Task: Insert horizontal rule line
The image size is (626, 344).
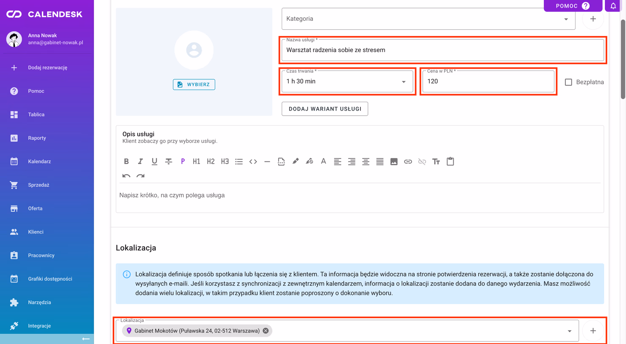Action: (267, 161)
